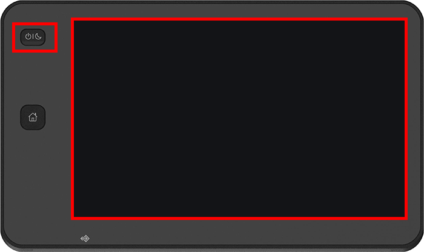Select the large highlighted display area
The height and width of the screenshot is (252, 424).
coord(239,118)
